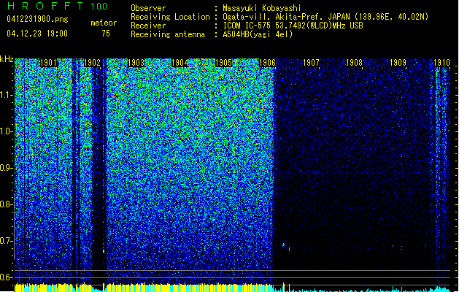Image resolution: width=459 pixels, height=292 pixels.
Task: Click the 0.8 frequency axis label
Action: 6,204
